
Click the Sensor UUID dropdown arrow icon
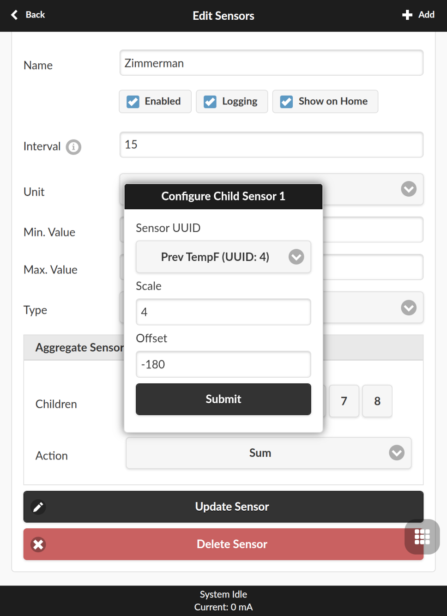tap(296, 257)
